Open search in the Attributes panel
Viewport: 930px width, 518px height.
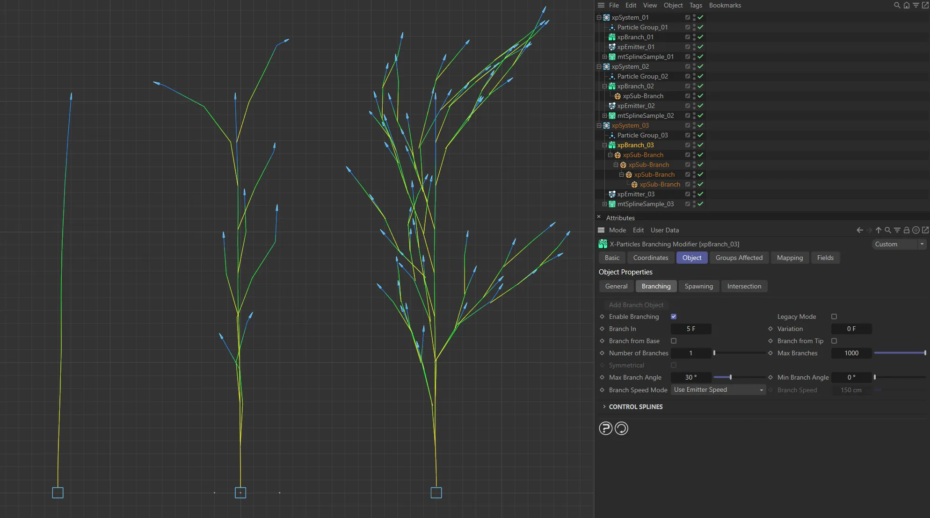(x=887, y=230)
